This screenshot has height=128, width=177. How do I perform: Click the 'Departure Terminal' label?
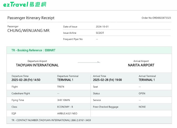(68, 76)
